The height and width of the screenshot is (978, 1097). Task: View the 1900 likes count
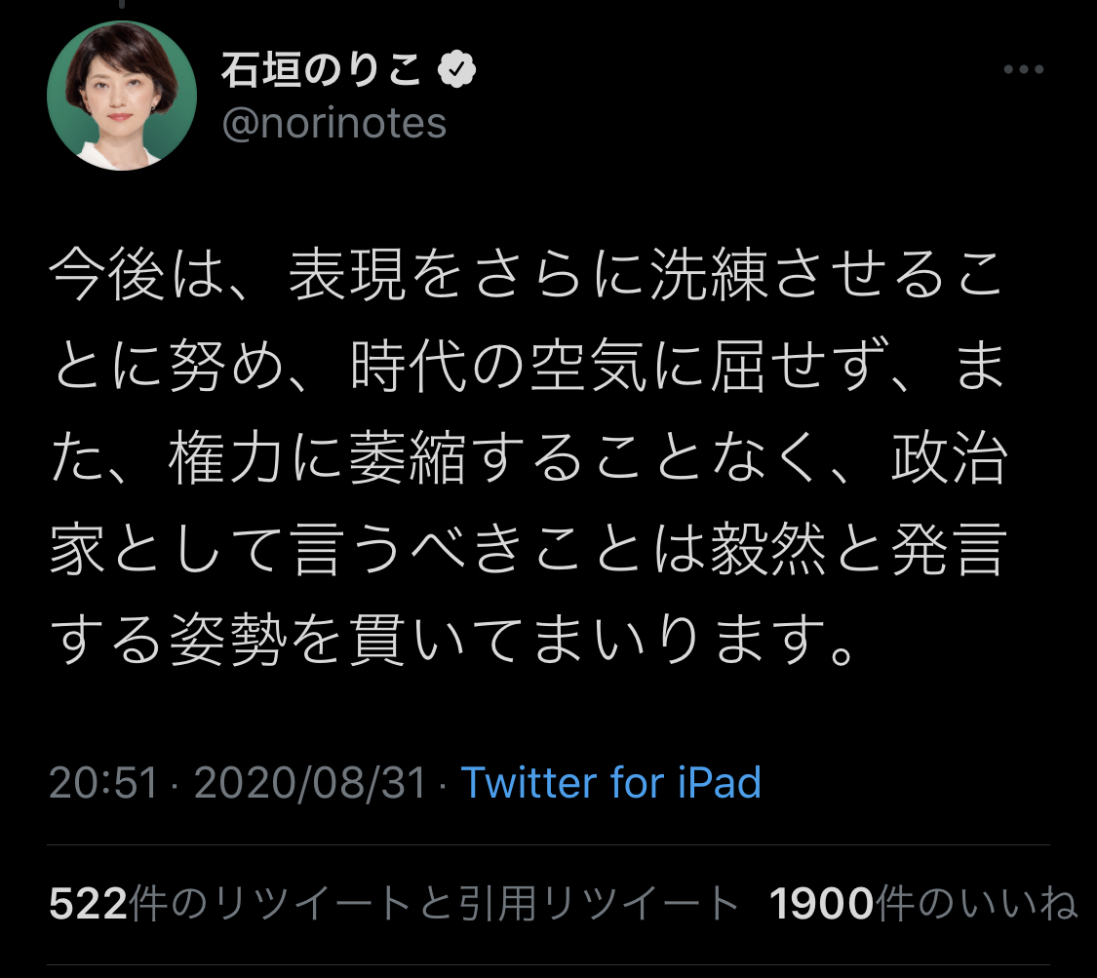(821, 905)
